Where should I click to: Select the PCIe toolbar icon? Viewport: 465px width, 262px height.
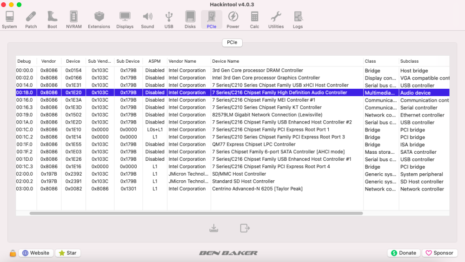[212, 20]
